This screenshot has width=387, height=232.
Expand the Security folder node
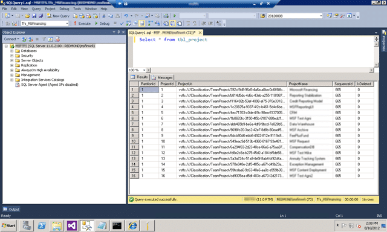(x=11, y=56)
